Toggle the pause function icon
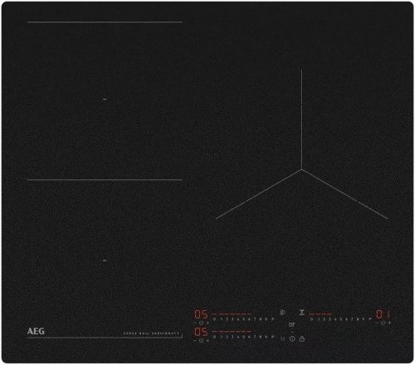The height and width of the screenshot is (365, 415). (283, 338)
